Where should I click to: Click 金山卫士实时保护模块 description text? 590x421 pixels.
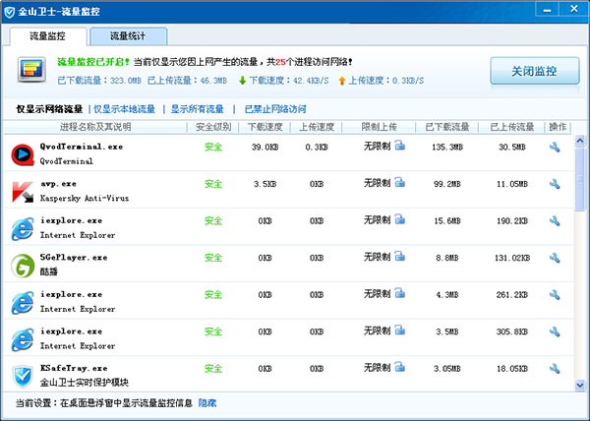pyautogui.click(x=85, y=383)
